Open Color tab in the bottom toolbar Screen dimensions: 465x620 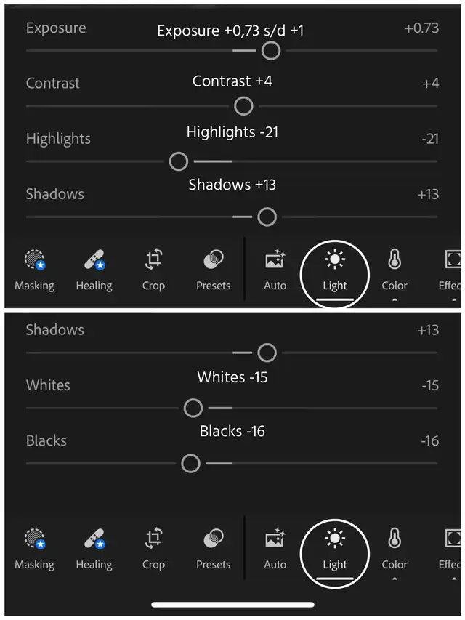(x=395, y=548)
